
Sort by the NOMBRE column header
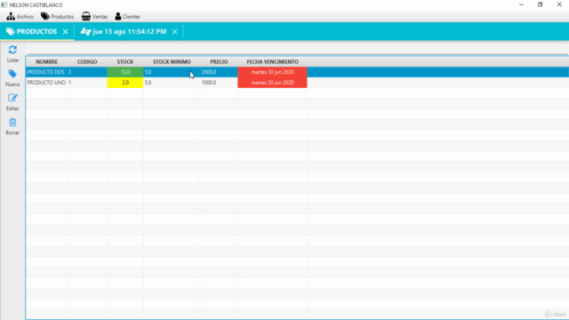click(46, 61)
